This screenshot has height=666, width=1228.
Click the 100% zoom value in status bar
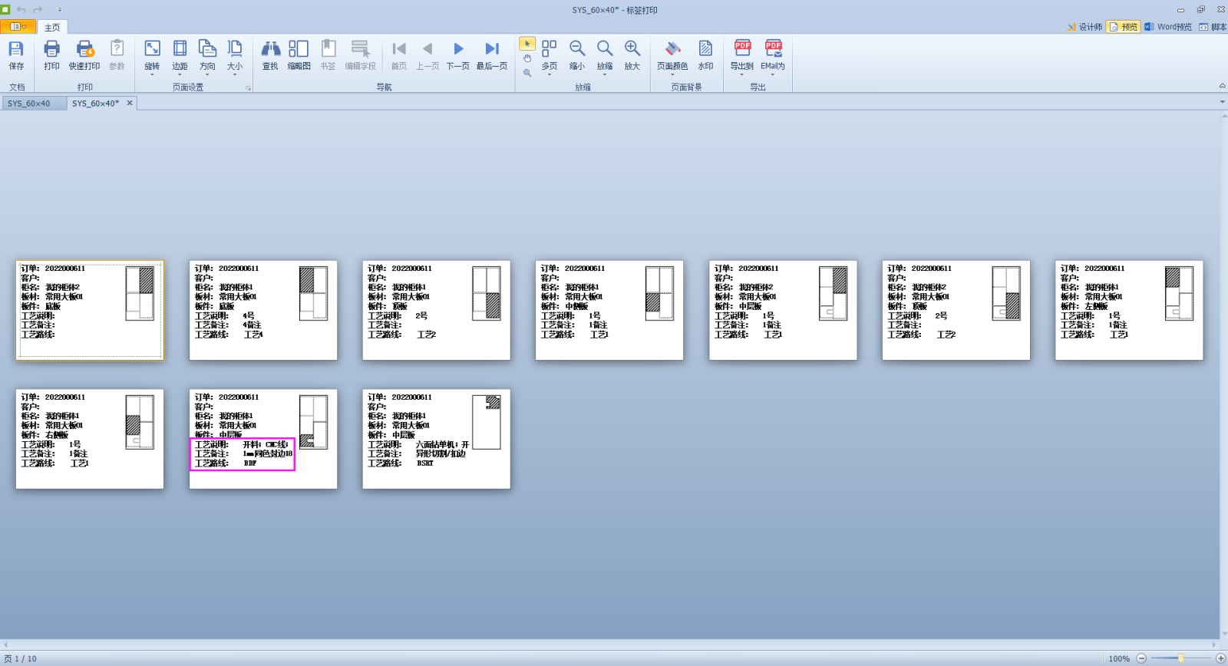(1119, 658)
